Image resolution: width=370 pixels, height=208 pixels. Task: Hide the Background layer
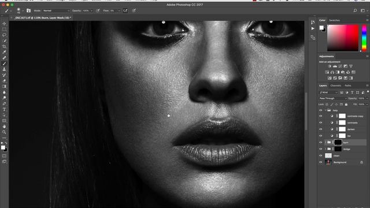click(x=321, y=162)
